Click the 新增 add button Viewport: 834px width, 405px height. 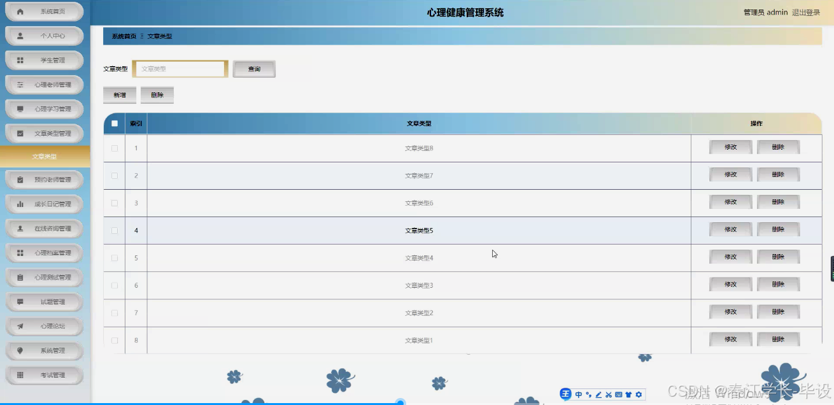click(x=120, y=95)
